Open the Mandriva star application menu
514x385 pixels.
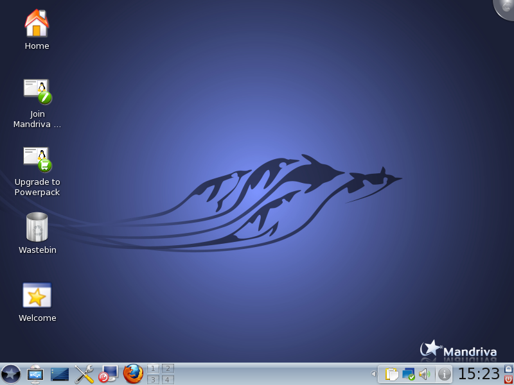click(11, 373)
